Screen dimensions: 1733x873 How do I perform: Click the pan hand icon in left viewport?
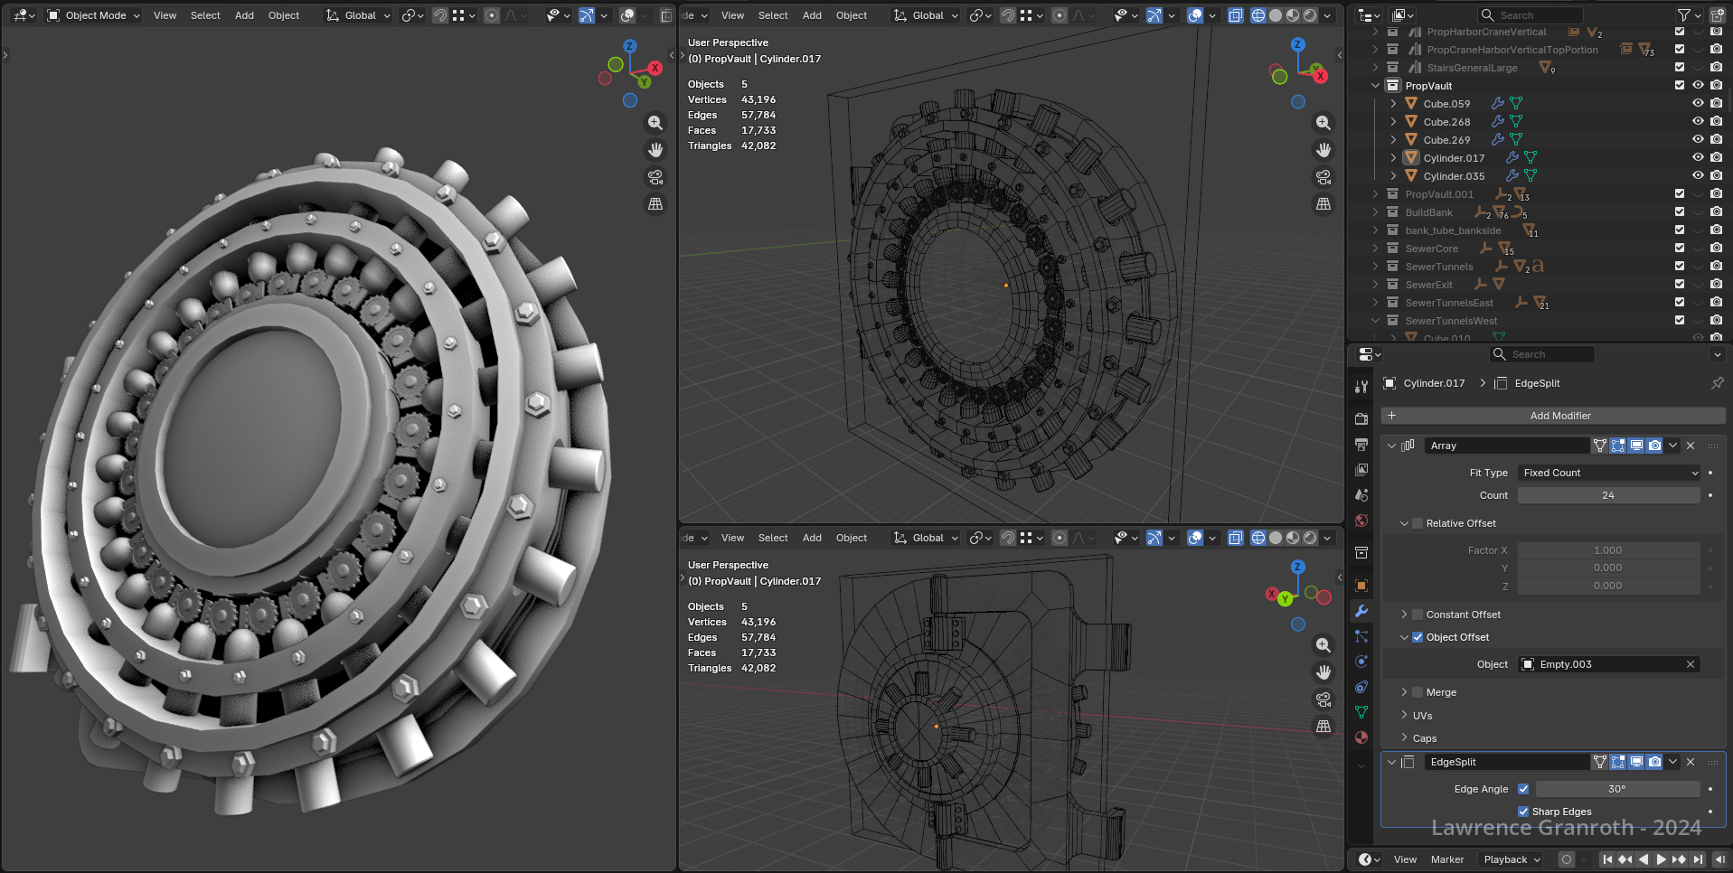(x=655, y=150)
